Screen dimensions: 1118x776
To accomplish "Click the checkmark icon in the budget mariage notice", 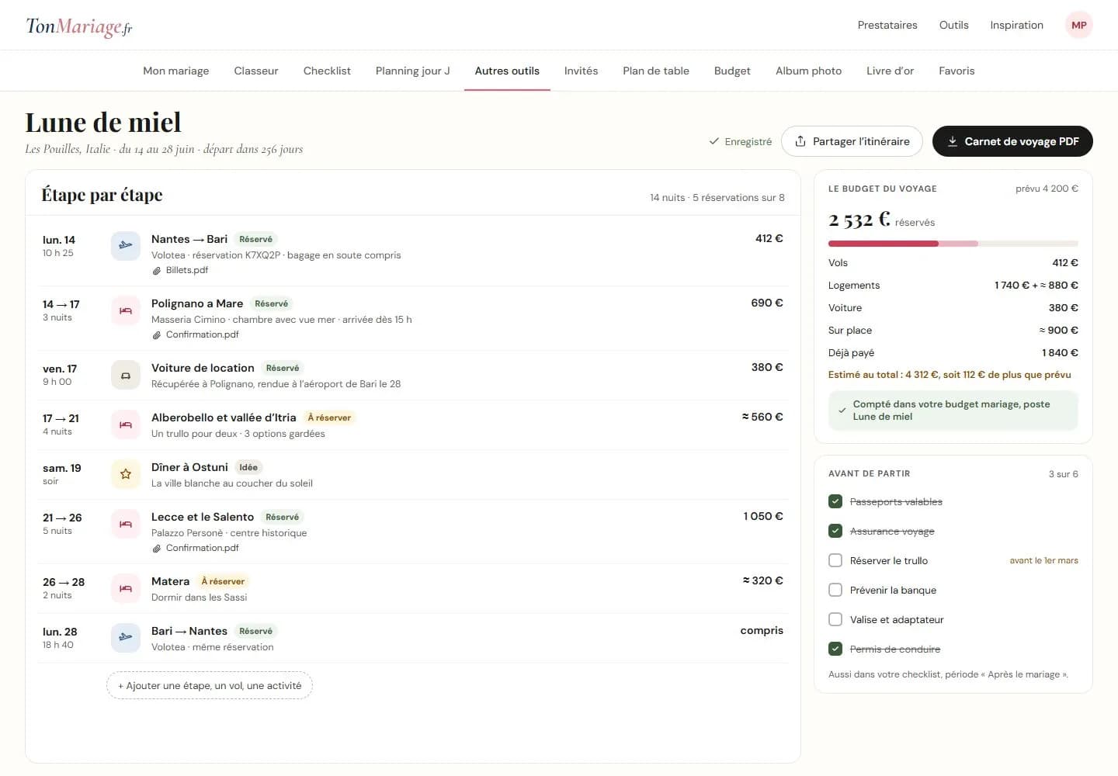I will tap(842, 411).
